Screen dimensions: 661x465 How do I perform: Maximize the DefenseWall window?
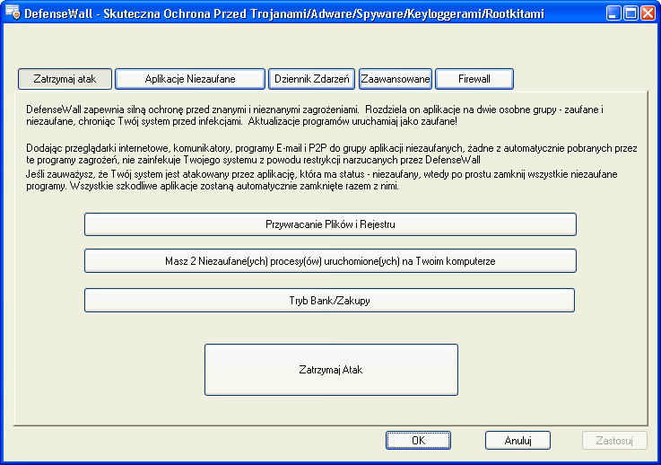(630, 13)
